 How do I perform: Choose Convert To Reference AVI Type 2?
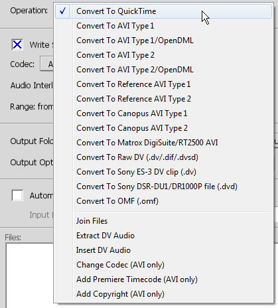point(163,99)
